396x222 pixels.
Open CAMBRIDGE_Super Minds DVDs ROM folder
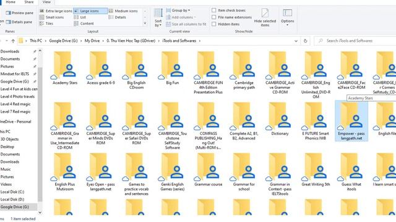[100, 123]
